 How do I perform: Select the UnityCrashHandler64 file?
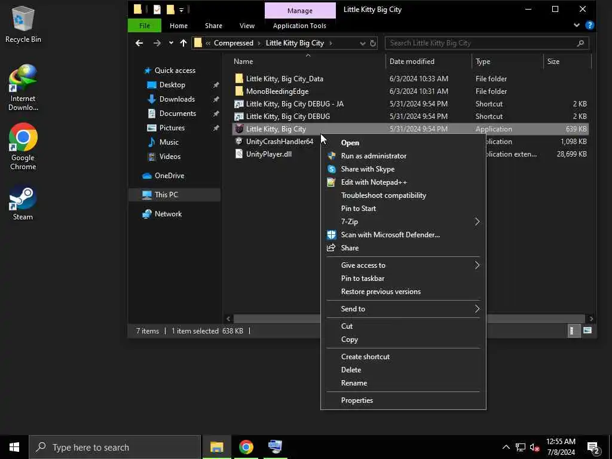point(280,141)
